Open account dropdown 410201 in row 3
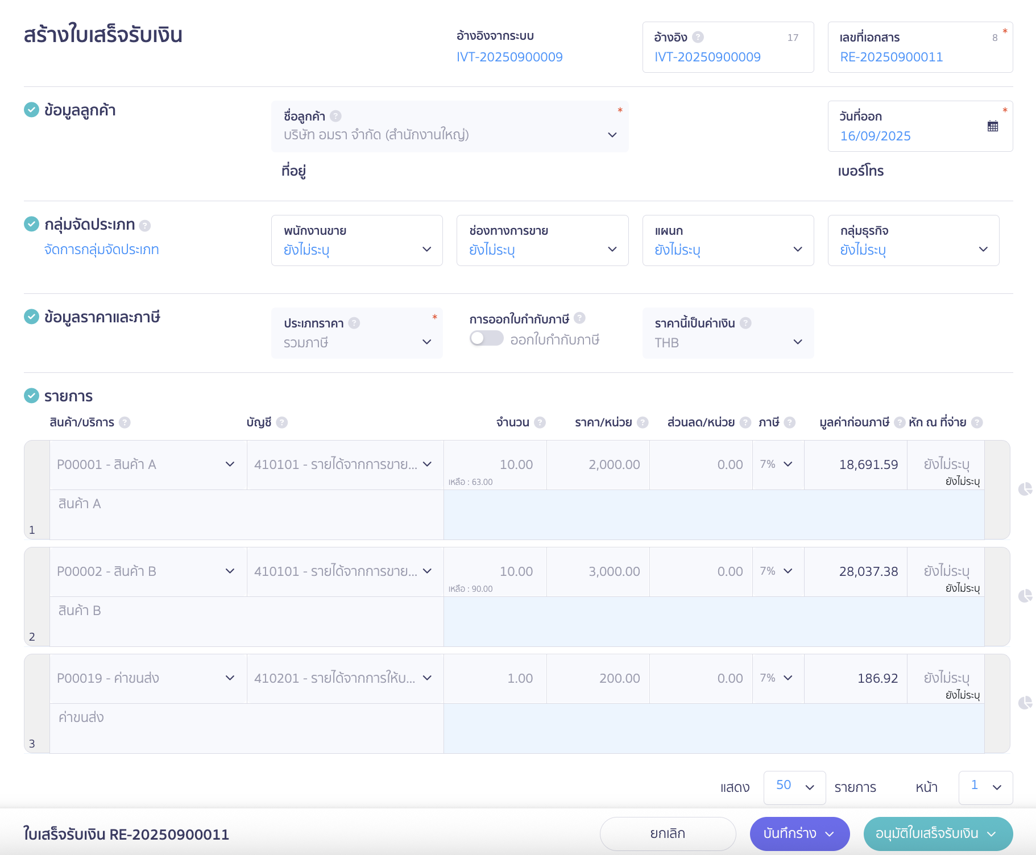 [345, 679]
